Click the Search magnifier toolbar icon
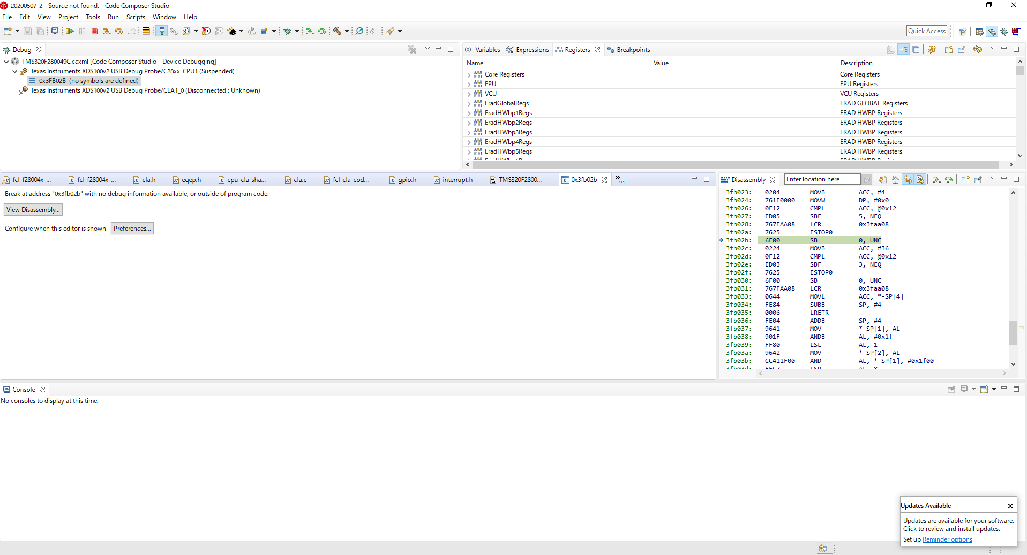 click(x=359, y=32)
